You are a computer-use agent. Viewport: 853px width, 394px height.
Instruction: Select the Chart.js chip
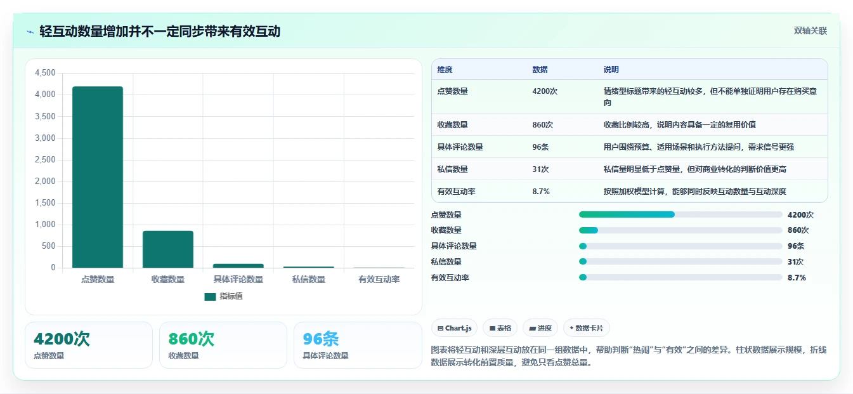click(x=455, y=328)
